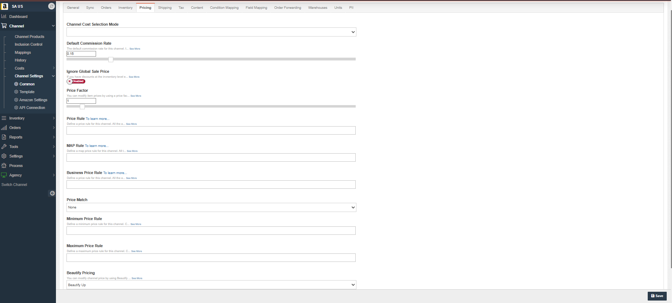Open Inclusion Control in sidebar

[28, 44]
